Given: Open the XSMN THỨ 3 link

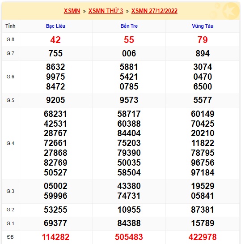Looking at the screenshot, I should click(x=106, y=11).
